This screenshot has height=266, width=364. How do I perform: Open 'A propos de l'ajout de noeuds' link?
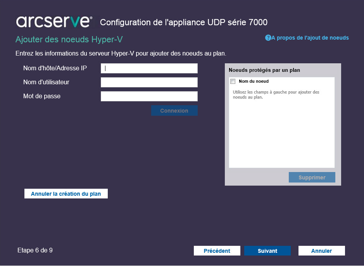pos(310,38)
